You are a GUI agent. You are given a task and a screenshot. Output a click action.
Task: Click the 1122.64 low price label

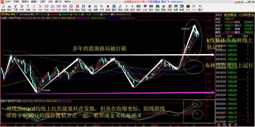pyautogui.click(x=46, y=90)
